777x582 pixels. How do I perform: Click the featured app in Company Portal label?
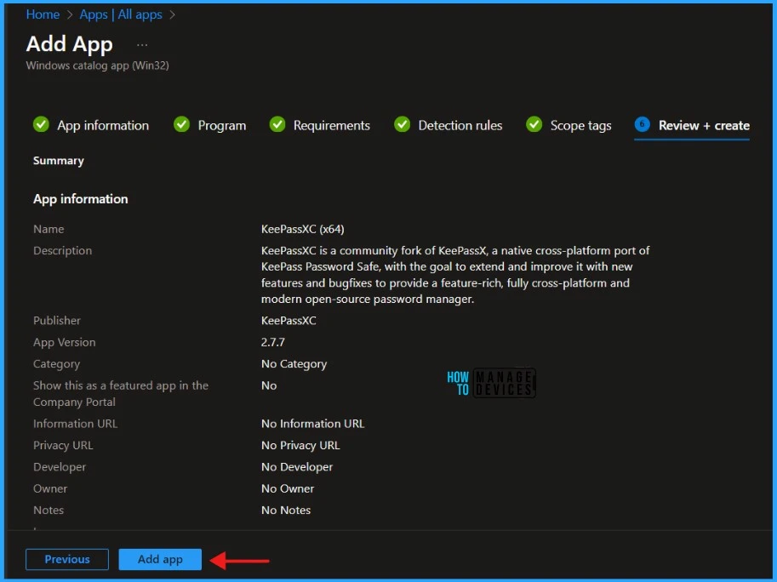coord(121,394)
